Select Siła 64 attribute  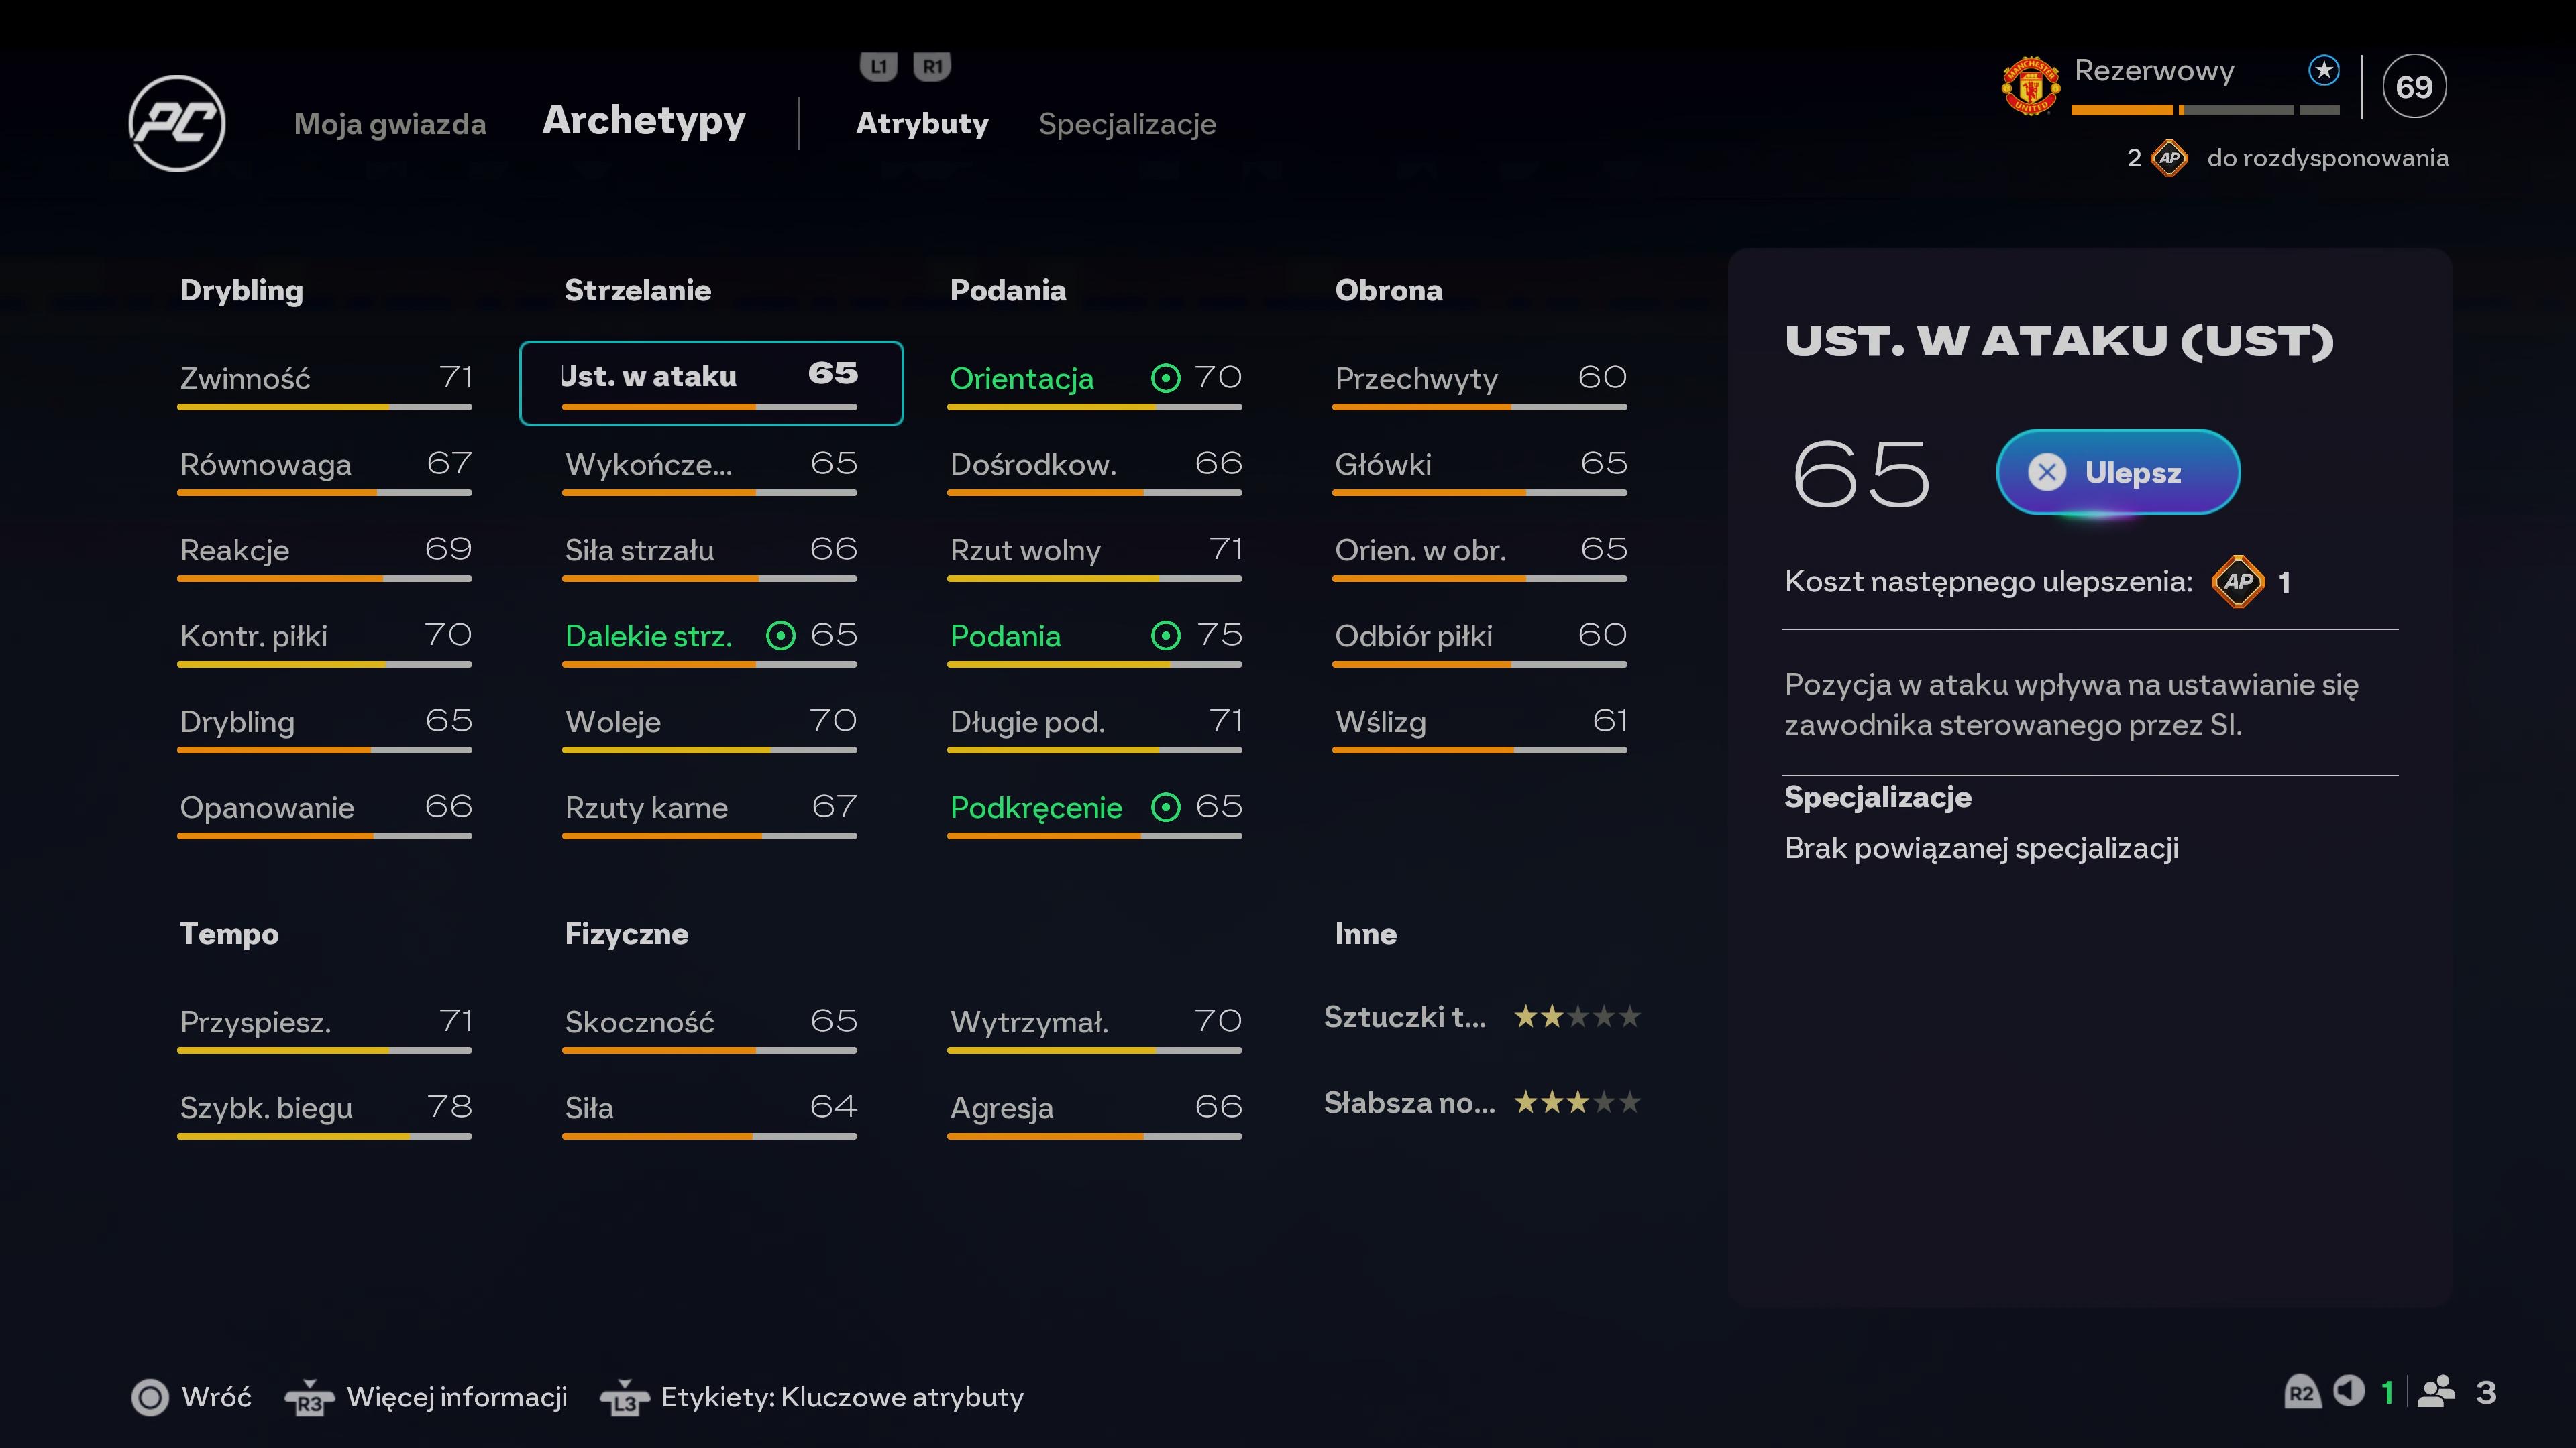(x=710, y=1114)
